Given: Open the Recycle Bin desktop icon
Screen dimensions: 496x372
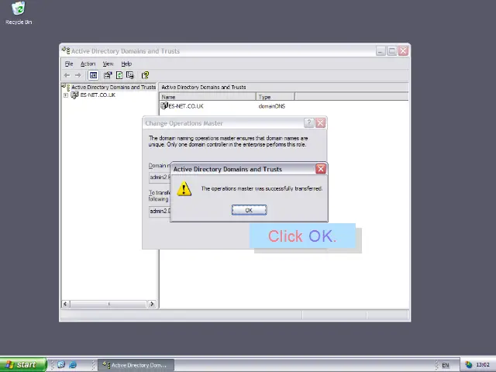Looking at the screenshot, I should [19, 13].
